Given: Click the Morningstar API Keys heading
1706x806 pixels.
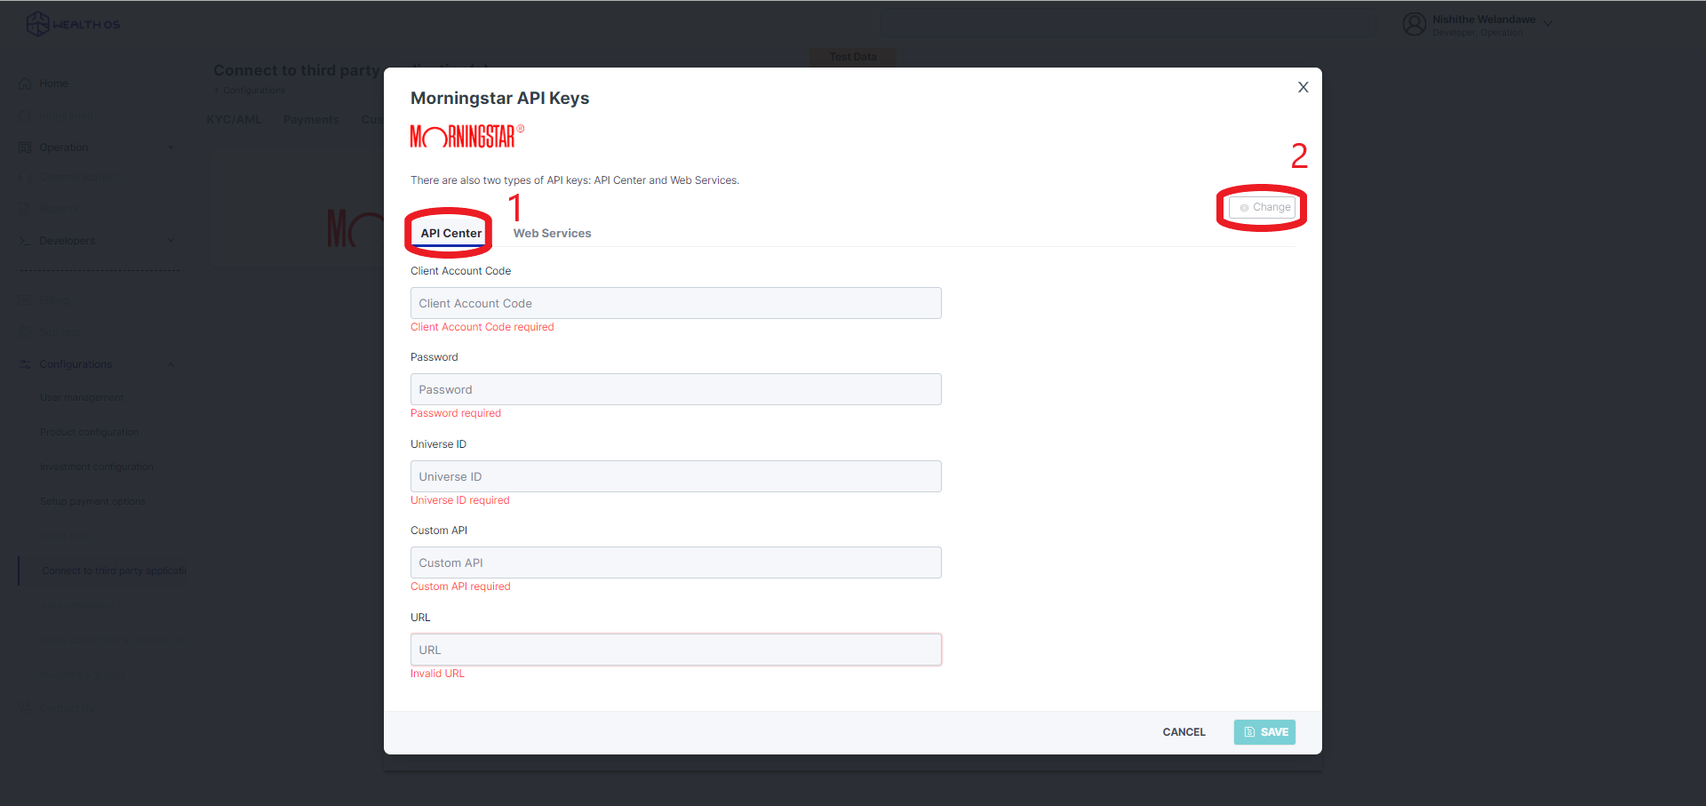Looking at the screenshot, I should [x=499, y=98].
